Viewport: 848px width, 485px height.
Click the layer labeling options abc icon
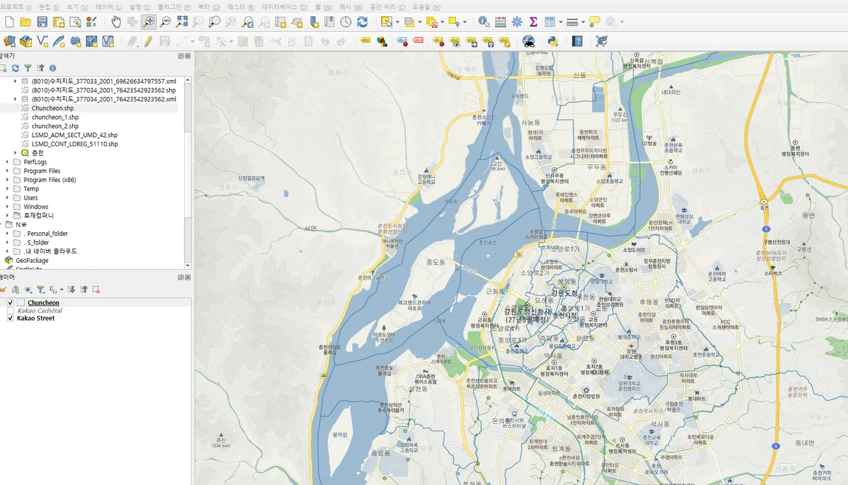click(x=365, y=42)
